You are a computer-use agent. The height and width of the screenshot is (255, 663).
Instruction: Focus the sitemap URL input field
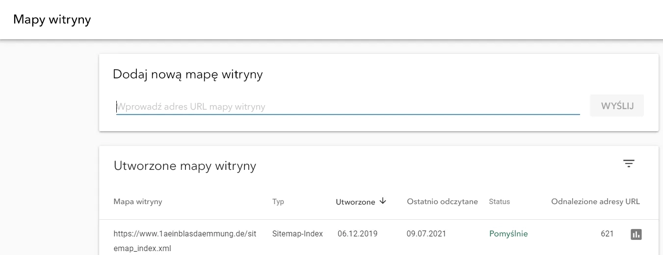tap(348, 106)
